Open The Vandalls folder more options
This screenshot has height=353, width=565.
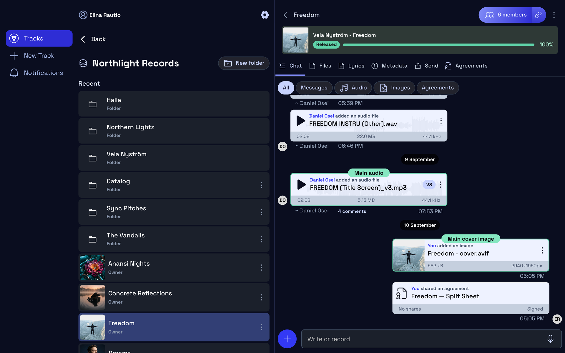click(261, 239)
